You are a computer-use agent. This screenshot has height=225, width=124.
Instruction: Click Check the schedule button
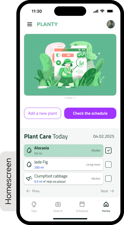[x=90, y=113]
